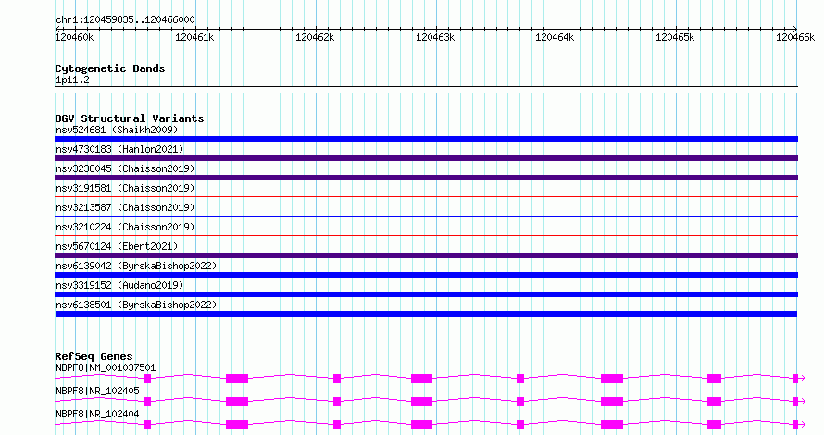Open variant label nsv4730183 (Hanlon2021)
The height and width of the screenshot is (435, 824).
click(x=119, y=149)
